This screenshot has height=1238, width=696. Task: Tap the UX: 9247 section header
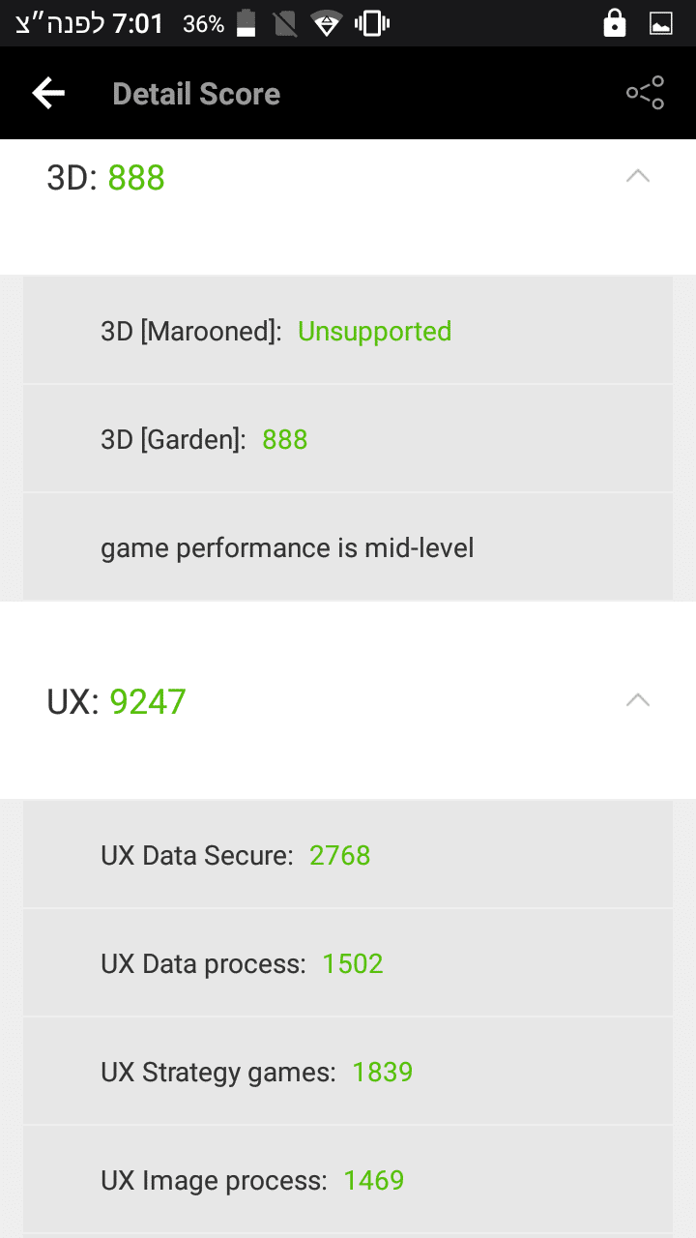(x=116, y=702)
